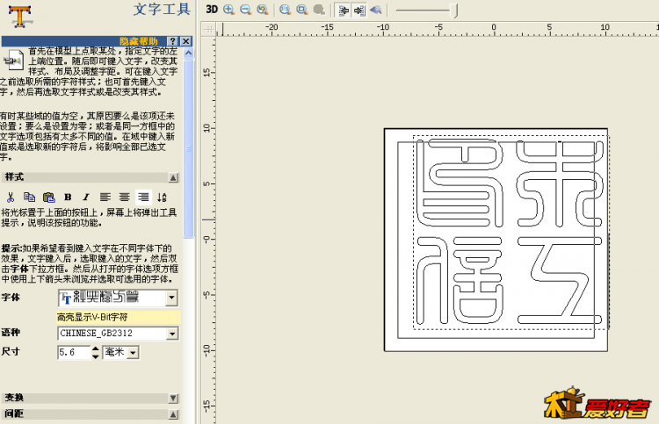This screenshot has height=424, width=659.
Task: Cut selected text with scissors icon
Action: click(11, 198)
